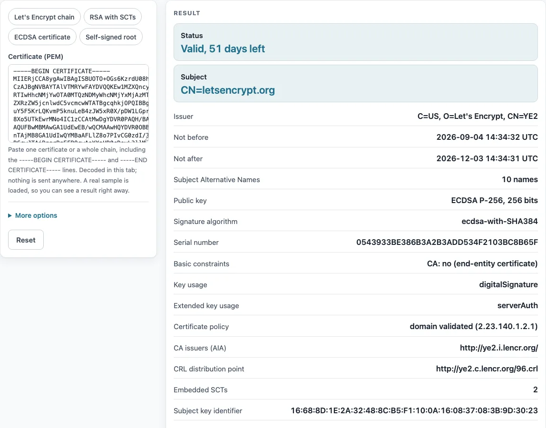Screen dimensions: 546x428
Task: Click inside the Certificate (PEM) text area
Action: point(78,103)
